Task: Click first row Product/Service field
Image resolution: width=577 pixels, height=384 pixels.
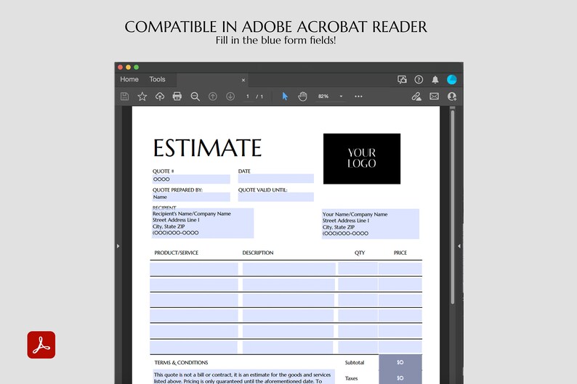Action: point(194,269)
